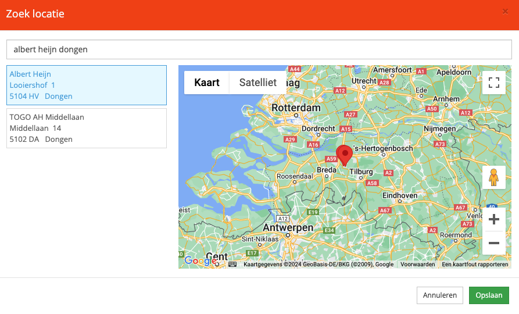This screenshot has height=314, width=519.
Task: Click Dordrecht label on the map
Action: [318, 129]
